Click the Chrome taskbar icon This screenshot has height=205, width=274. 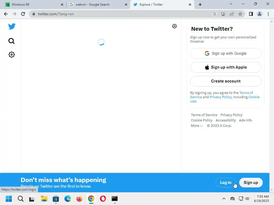(91, 199)
